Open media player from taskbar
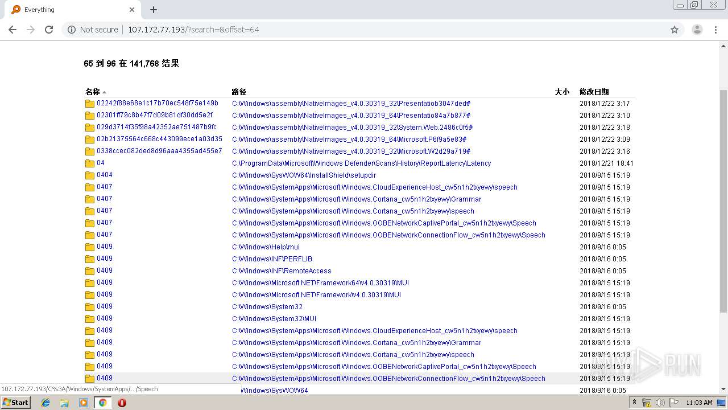Image resolution: width=728 pixels, height=410 pixels. 84,403
